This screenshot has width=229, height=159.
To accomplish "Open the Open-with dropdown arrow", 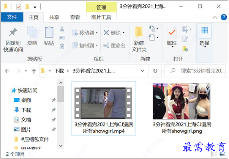I will point(191,29).
